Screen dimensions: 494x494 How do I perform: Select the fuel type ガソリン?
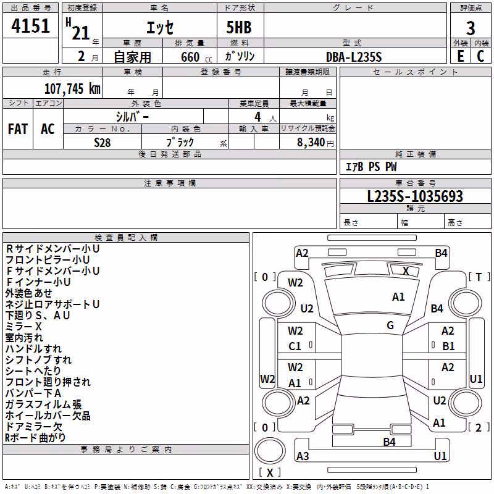click(240, 56)
